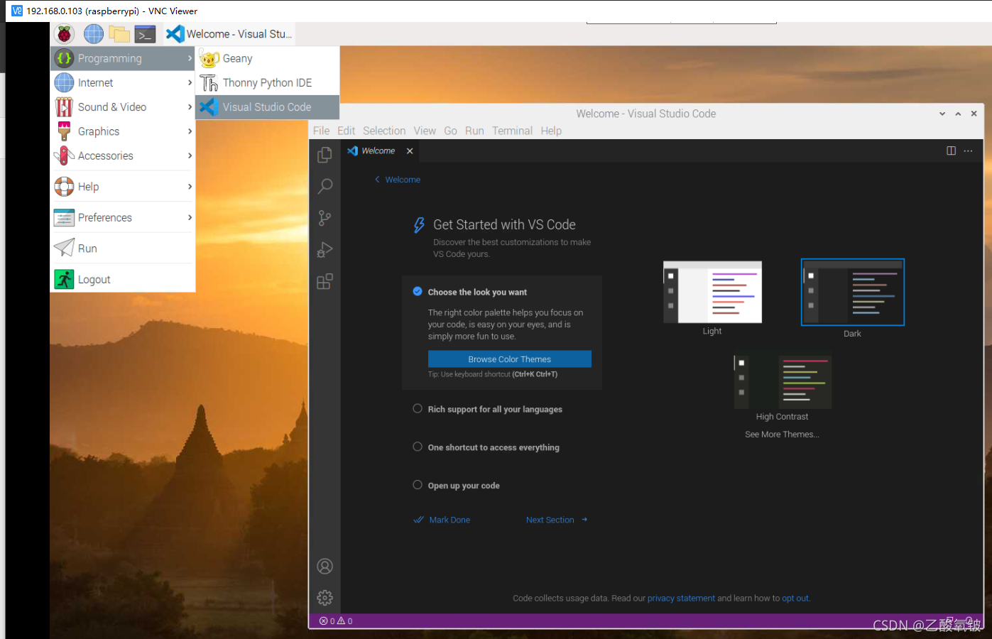This screenshot has width=992, height=639.
Task: Open the Manage gear icon in activity bar
Action: point(325,598)
